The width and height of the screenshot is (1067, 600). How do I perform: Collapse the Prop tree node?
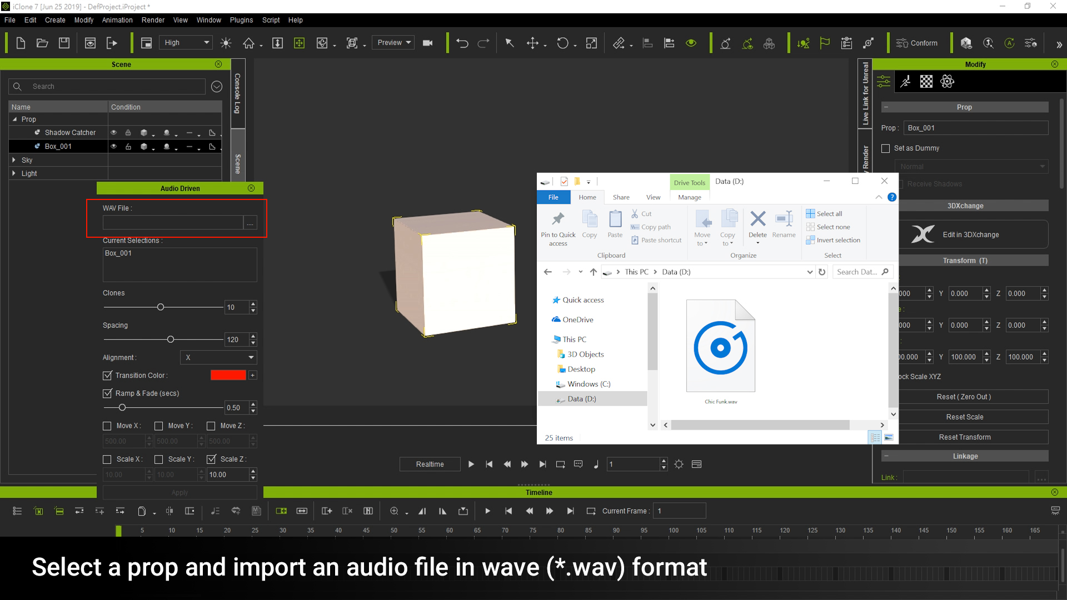(x=14, y=119)
